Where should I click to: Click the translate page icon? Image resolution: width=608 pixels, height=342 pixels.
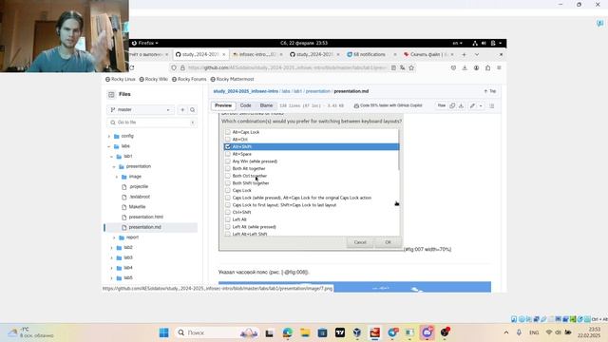403,67
